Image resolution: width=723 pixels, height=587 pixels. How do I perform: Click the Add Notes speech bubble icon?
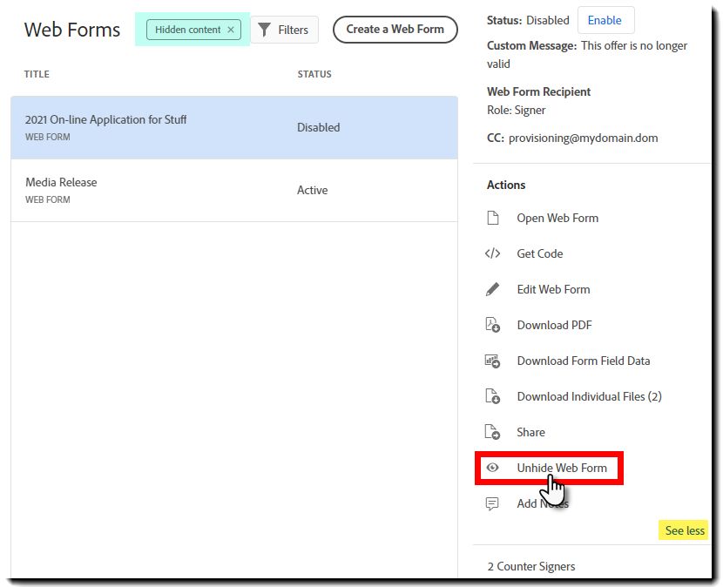tap(492, 503)
